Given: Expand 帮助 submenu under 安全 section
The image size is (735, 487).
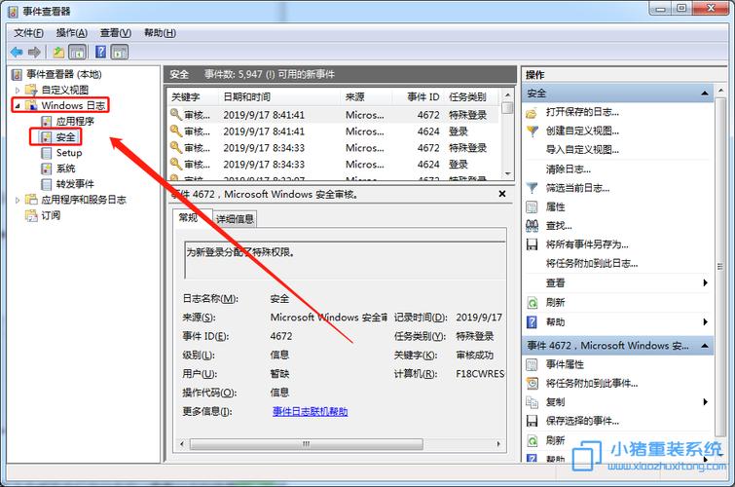Looking at the screenshot, I should (705, 321).
